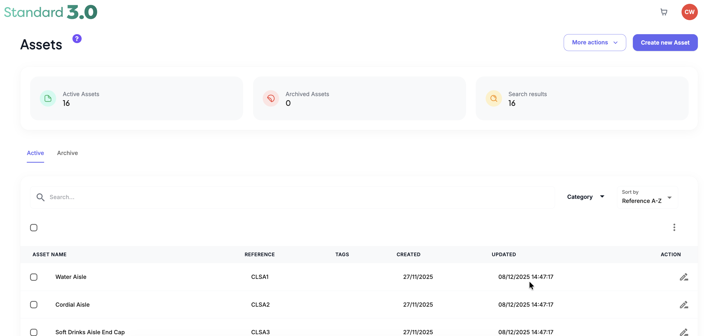
Task: Open the Category filter dropdown
Action: 586,197
